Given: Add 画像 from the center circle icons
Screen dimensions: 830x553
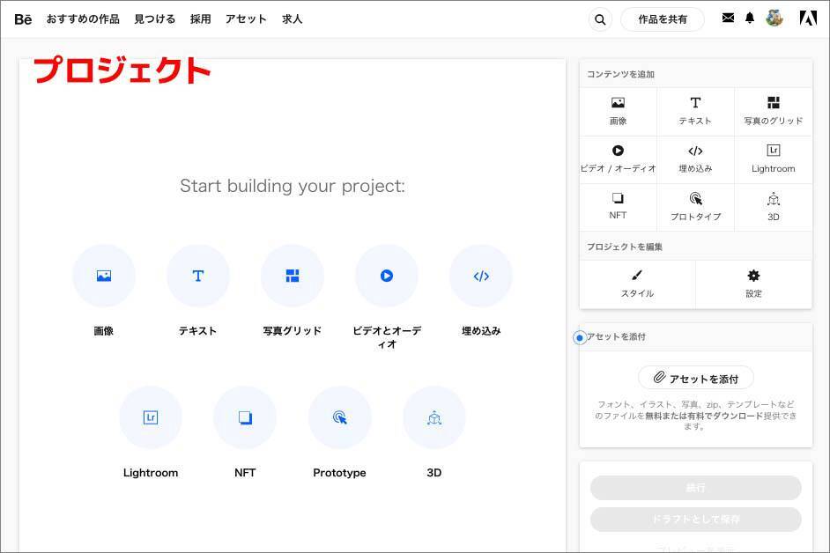Looking at the screenshot, I should click(104, 276).
